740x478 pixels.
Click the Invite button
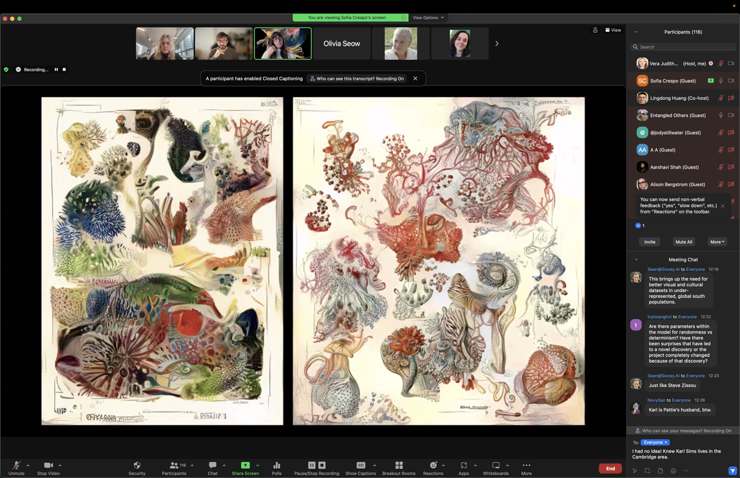coord(650,242)
